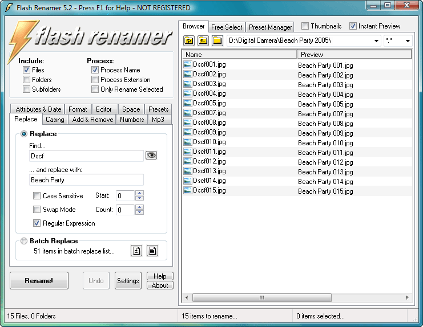The height and width of the screenshot is (327, 423).
Task: Click the image icon of Dscf013.jpg
Action: [x=187, y=171]
